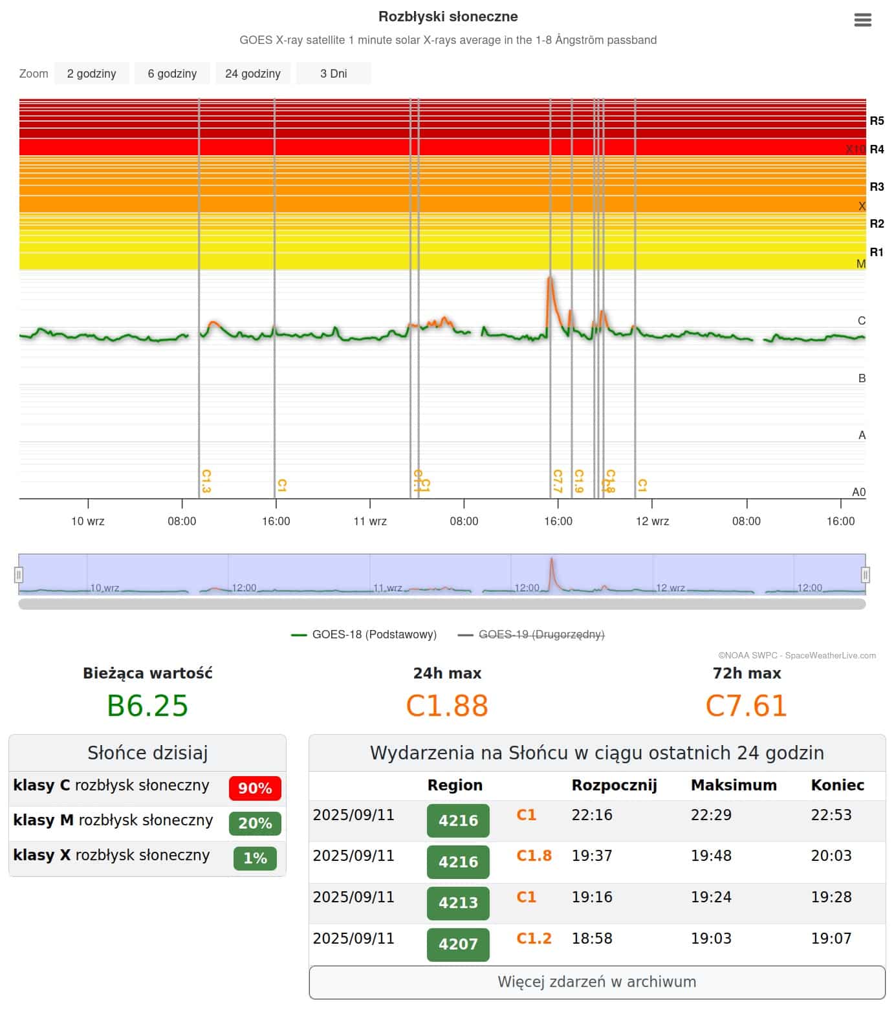Click the navigator horizontal scrollbar
894x1009 pixels.
click(x=442, y=604)
